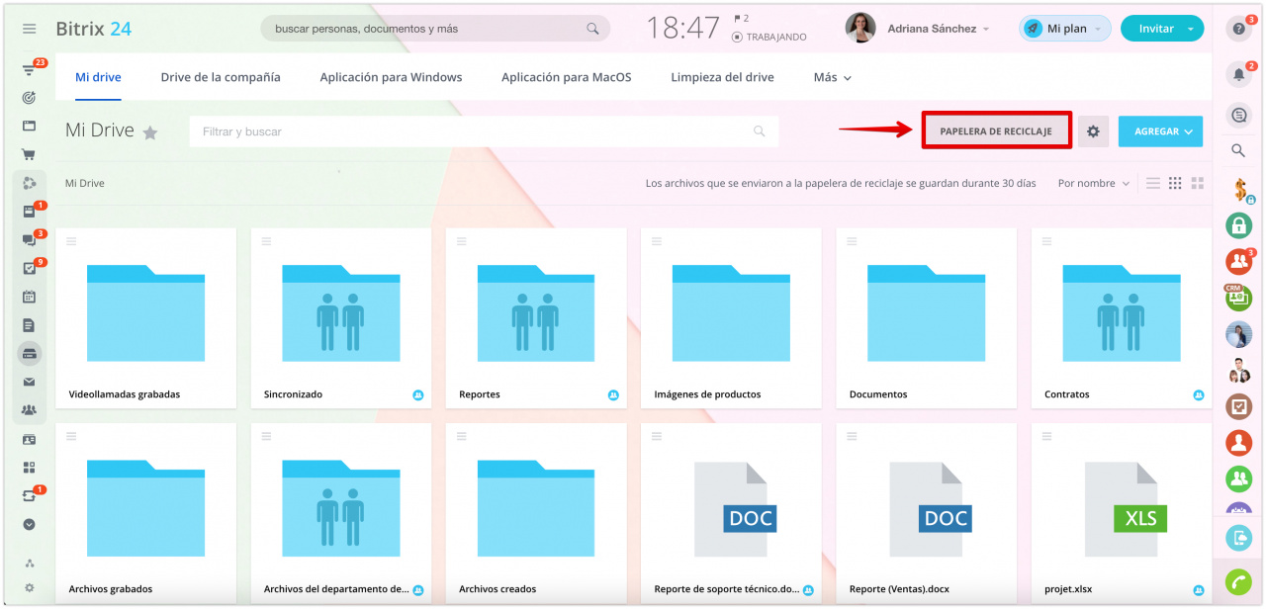This screenshot has height=609, width=1266.
Task: Open the hamburger main menu icon
Action: pos(29,29)
